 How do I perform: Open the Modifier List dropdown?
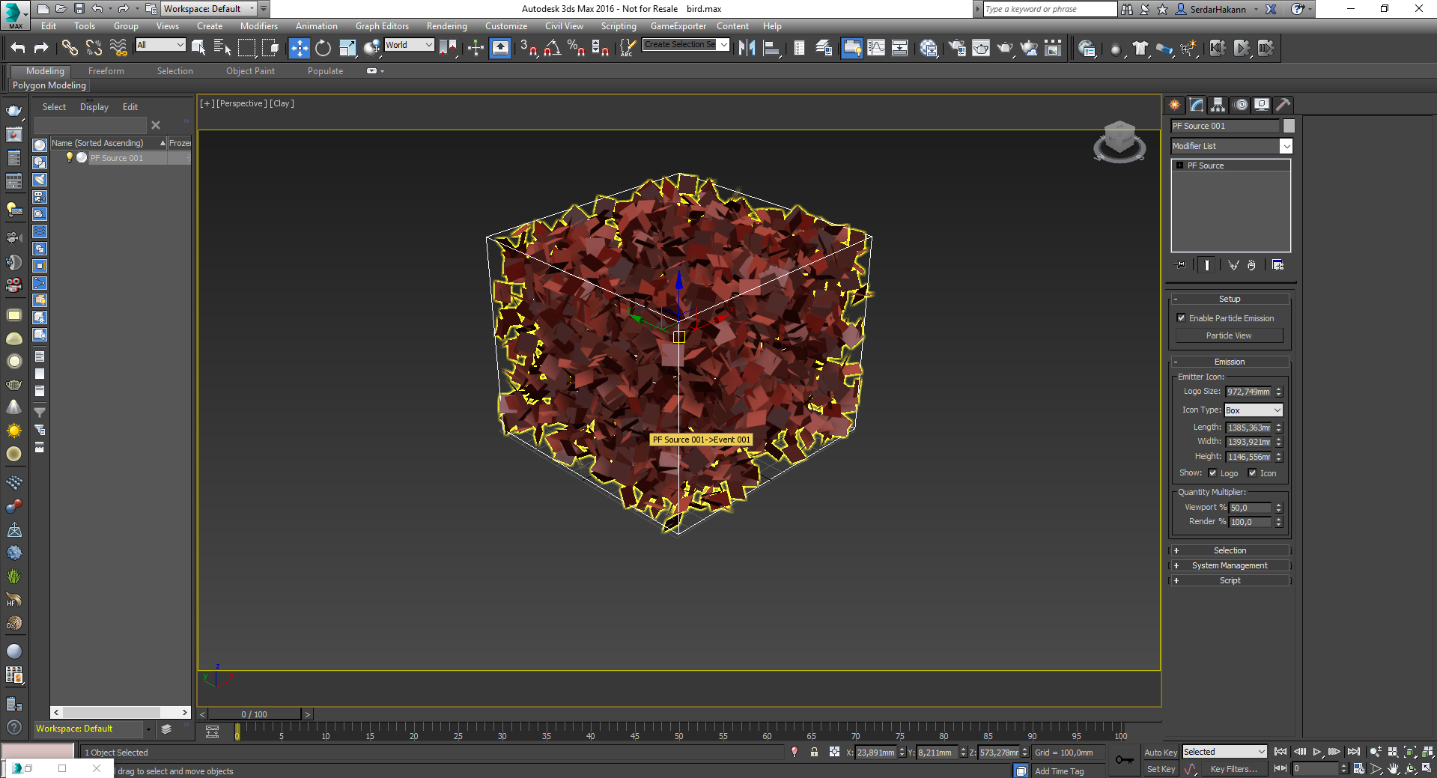(1286, 146)
